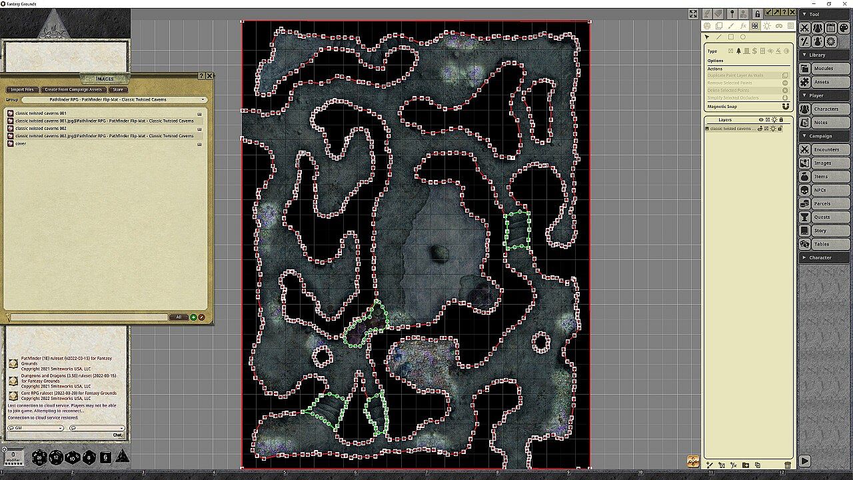The width and height of the screenshot is (853, 480).
Task: Roll the d20 die
Action: pyautogui.click(x=39, y=457)
